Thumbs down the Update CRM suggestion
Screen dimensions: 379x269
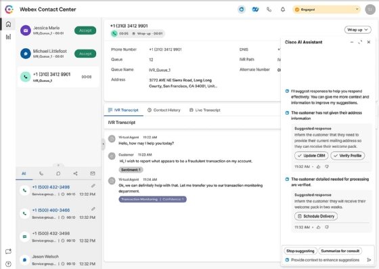click(x=327, y=167)
